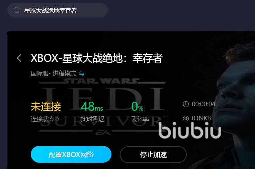Screen dimensions: 255x169
Task: Click the biubiu logo
Action: (190, 130)
